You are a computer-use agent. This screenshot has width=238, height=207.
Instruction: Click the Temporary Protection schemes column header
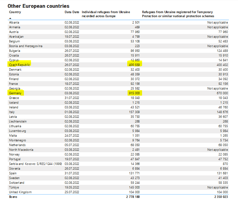pos(178,14)
